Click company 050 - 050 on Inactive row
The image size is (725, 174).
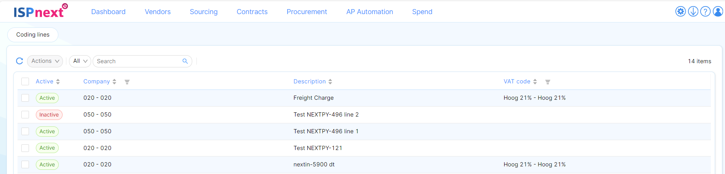coord(98,115)
